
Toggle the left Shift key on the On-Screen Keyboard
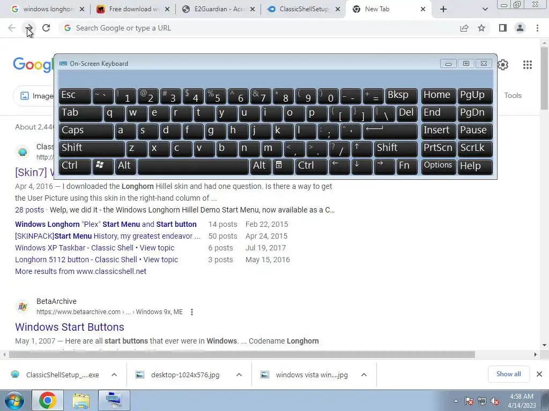pyautogui.click(x=92, y=149)
